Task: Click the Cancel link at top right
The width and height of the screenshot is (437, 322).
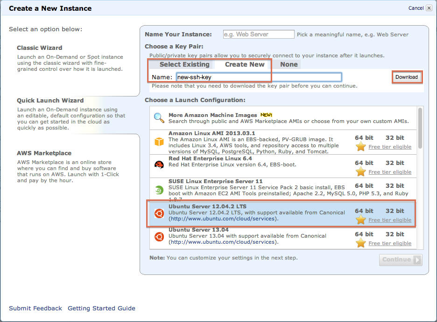Action: click(x=416, y=8)
